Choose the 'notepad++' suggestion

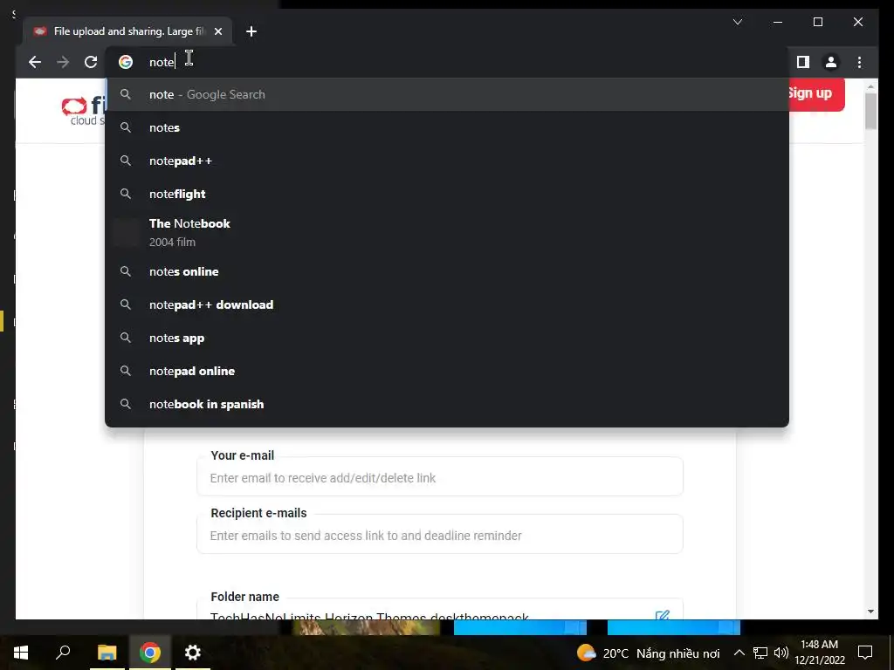pos(447,161)
